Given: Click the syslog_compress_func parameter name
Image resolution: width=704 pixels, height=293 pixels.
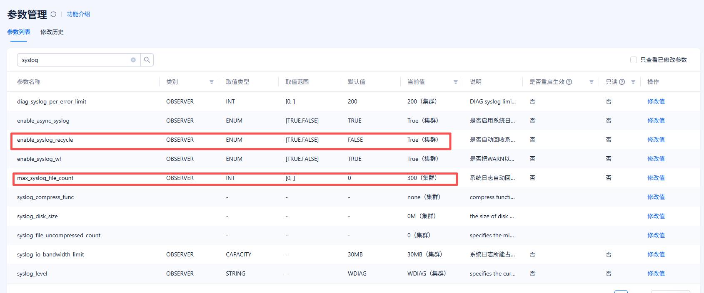Looking at the screenshot, I should point(45,197).
